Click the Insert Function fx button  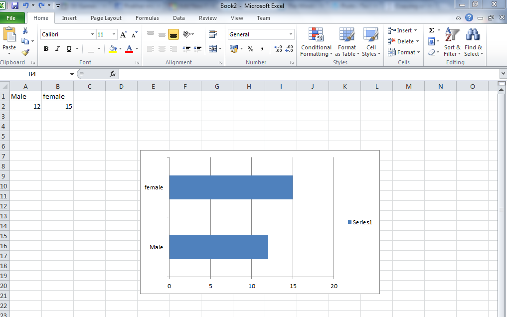[113, 74]
